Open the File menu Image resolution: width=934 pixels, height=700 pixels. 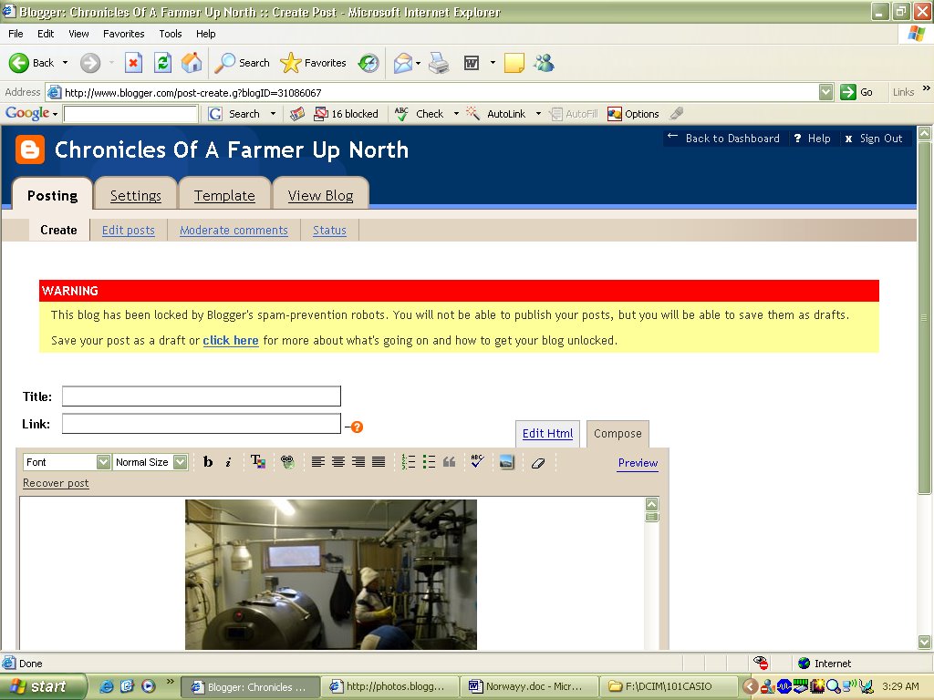coord(16,34)
